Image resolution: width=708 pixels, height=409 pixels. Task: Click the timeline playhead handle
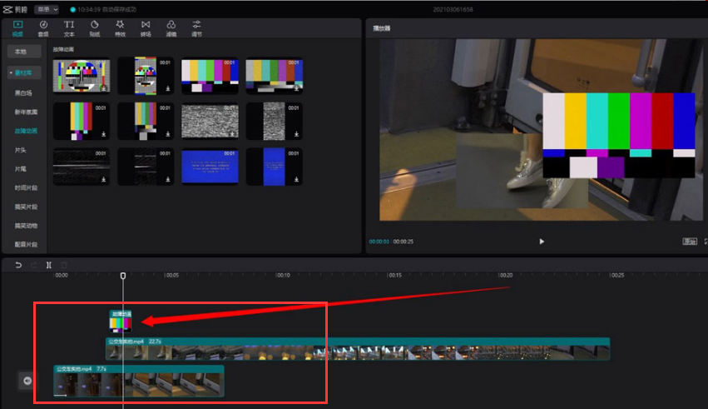pyautogui.click(x=123, y=276)
